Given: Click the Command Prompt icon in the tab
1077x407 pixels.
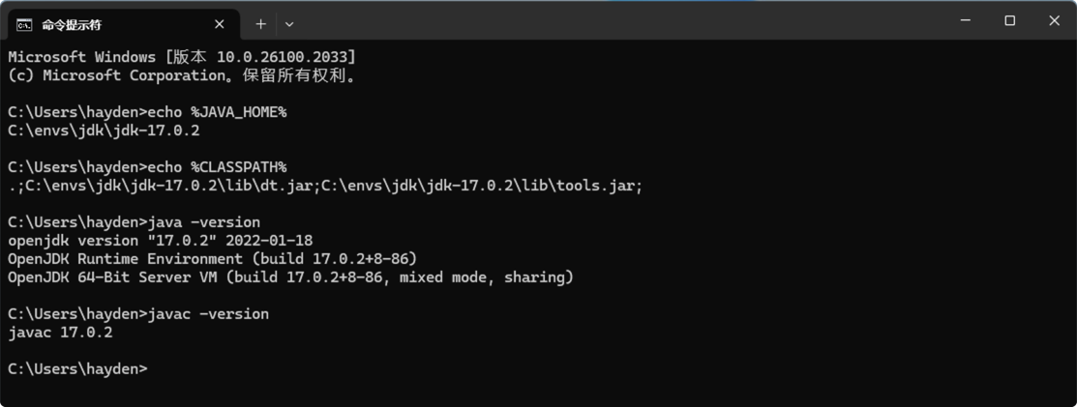Looking at the screenshot, I should (x=24, y=24).
